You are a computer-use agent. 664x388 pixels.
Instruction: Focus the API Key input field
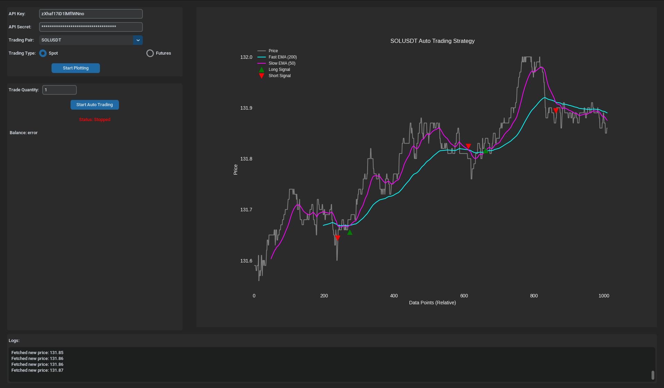click(91, 14)
